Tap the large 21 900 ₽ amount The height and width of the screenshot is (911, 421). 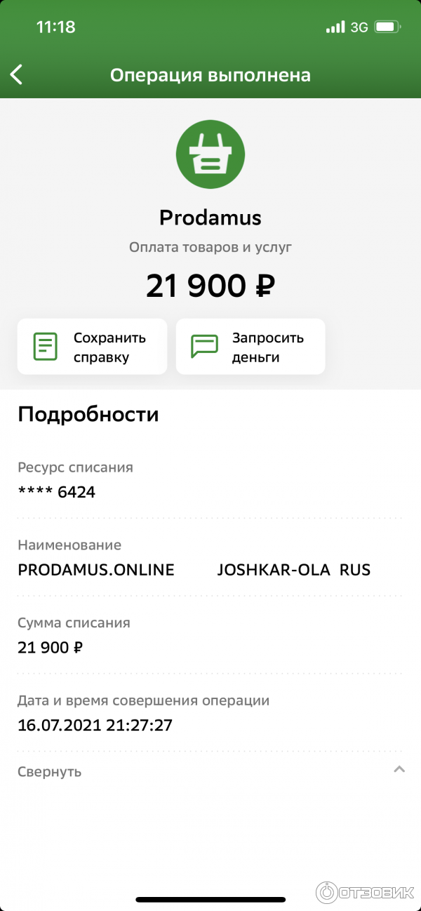pos(210,286)
